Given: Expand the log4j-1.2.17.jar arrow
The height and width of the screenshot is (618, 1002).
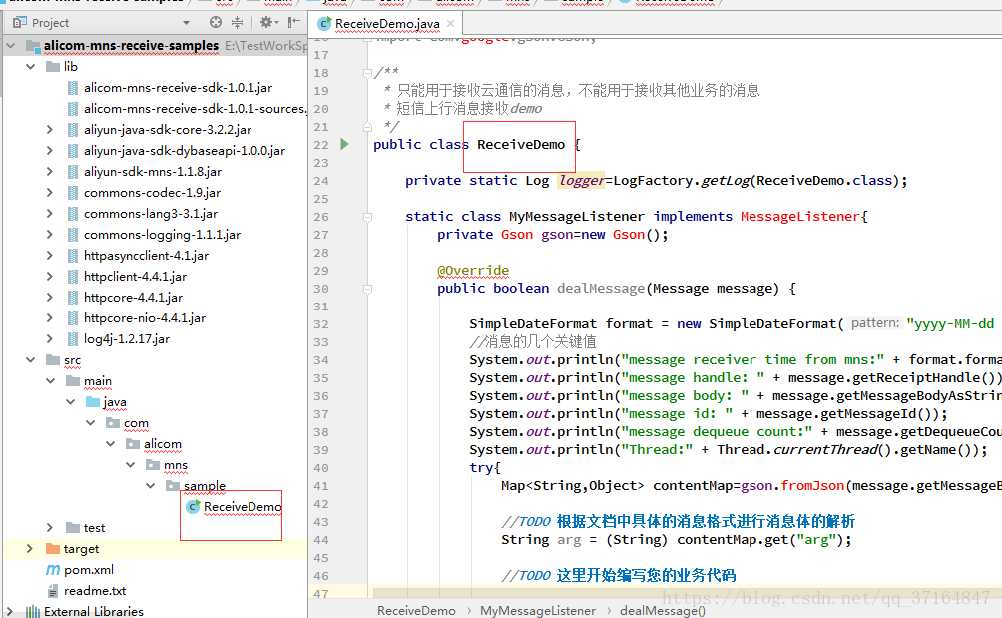Looking at the screenshot, I should pos(50,338).
